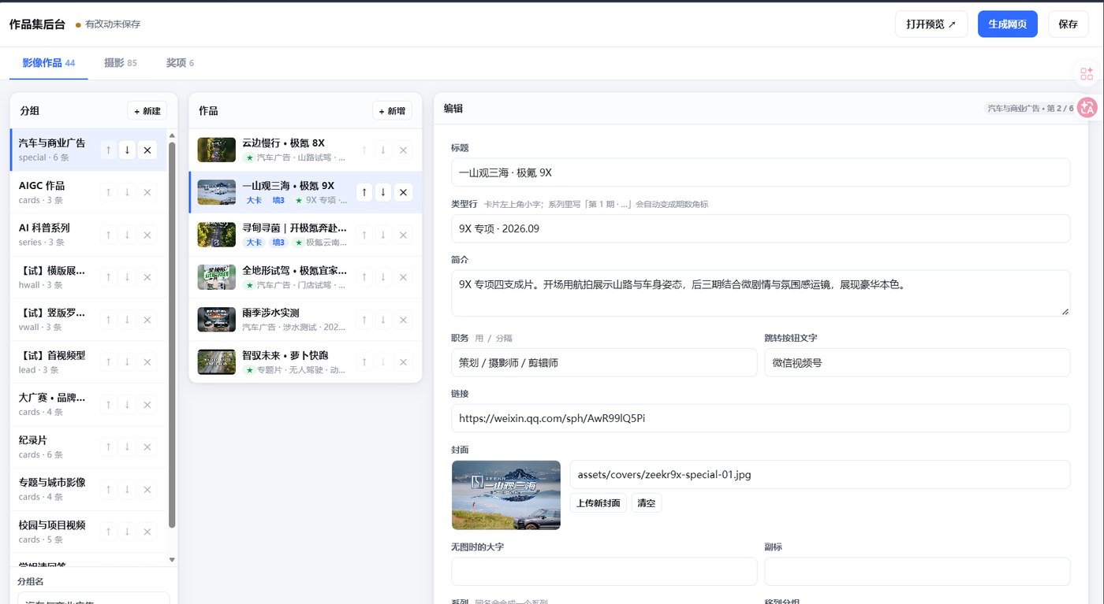The image size is (1104, 604).
Task: Focus the 职务 input field
Action: (604, 363)
